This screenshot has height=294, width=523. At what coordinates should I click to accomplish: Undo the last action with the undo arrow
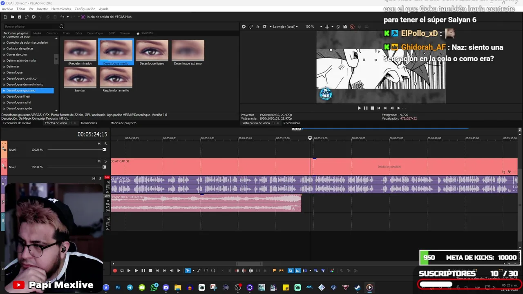click(x=62, y=17)
